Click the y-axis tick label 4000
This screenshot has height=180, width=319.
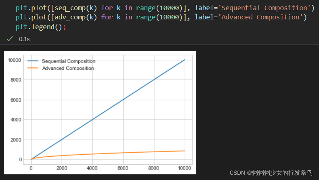point(16,120)
